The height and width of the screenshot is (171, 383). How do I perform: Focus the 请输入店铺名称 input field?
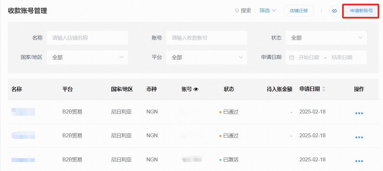coord(87,38)
